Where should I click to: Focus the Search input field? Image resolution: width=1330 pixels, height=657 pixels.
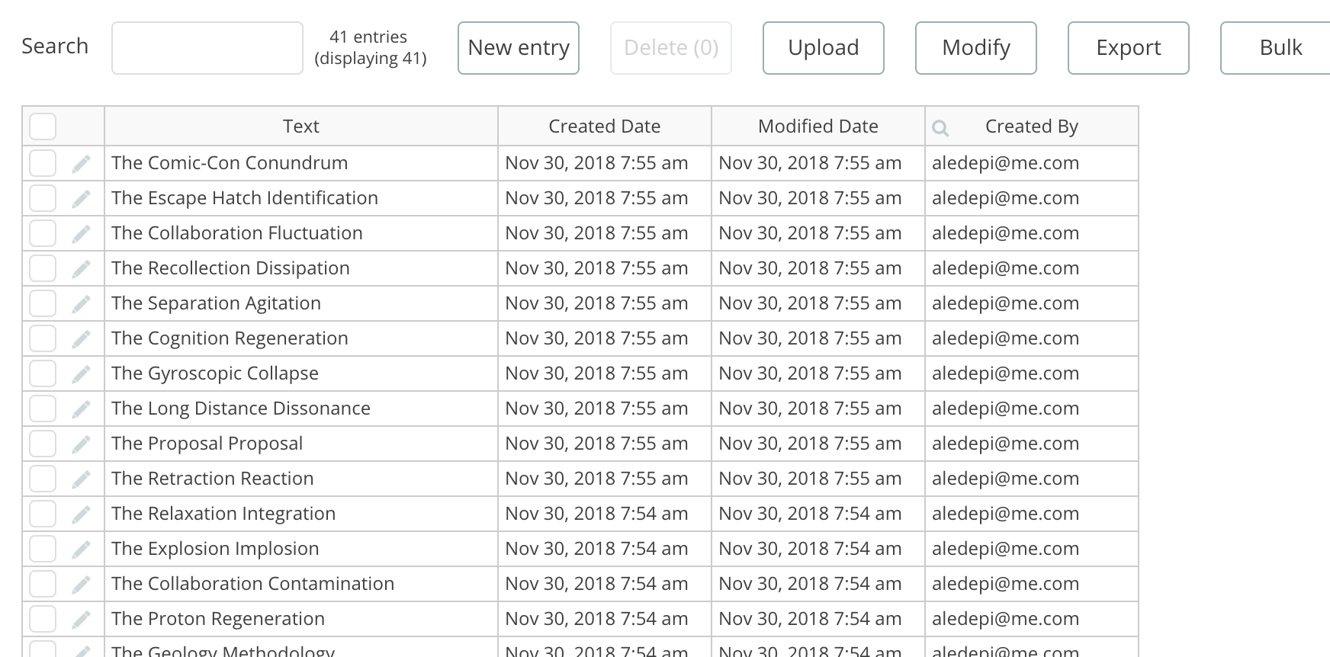pyautogui.click(x=207, y=48)
